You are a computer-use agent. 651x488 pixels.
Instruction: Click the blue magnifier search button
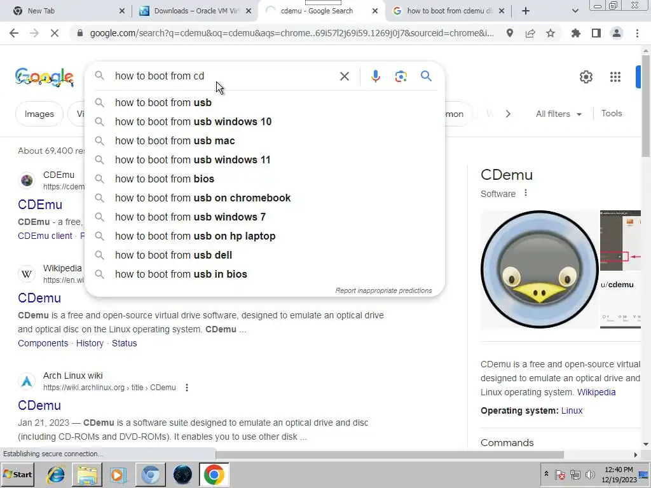(x=426, y=76)
